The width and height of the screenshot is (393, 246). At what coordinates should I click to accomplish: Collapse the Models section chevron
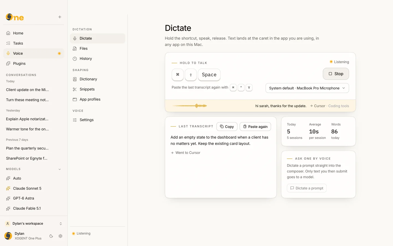[60, 169]
